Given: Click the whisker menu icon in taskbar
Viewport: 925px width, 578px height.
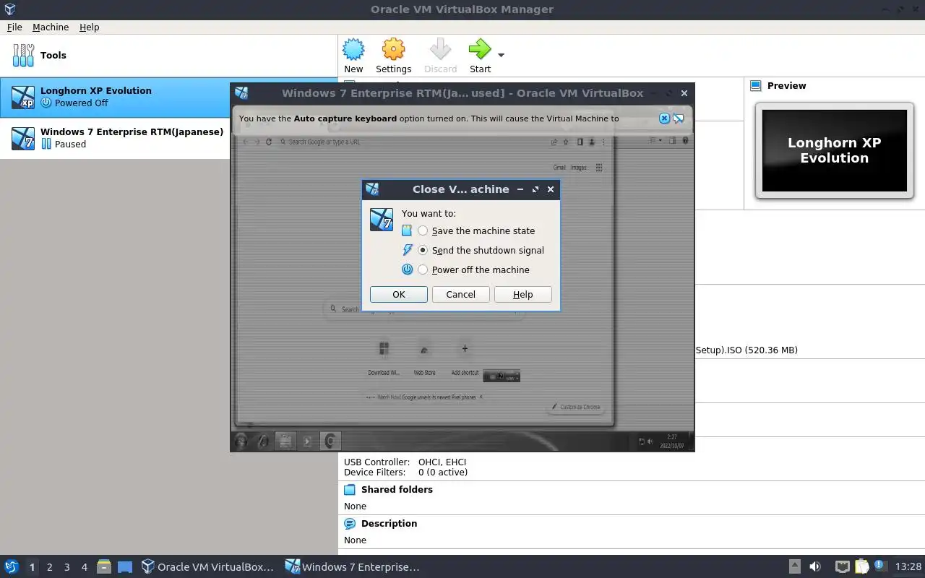Looking at the screenshot, I should [12, 566].
